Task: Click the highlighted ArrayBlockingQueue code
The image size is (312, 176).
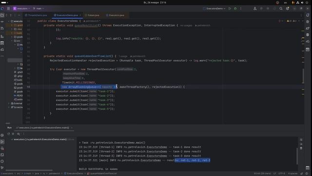Action: 89,87
